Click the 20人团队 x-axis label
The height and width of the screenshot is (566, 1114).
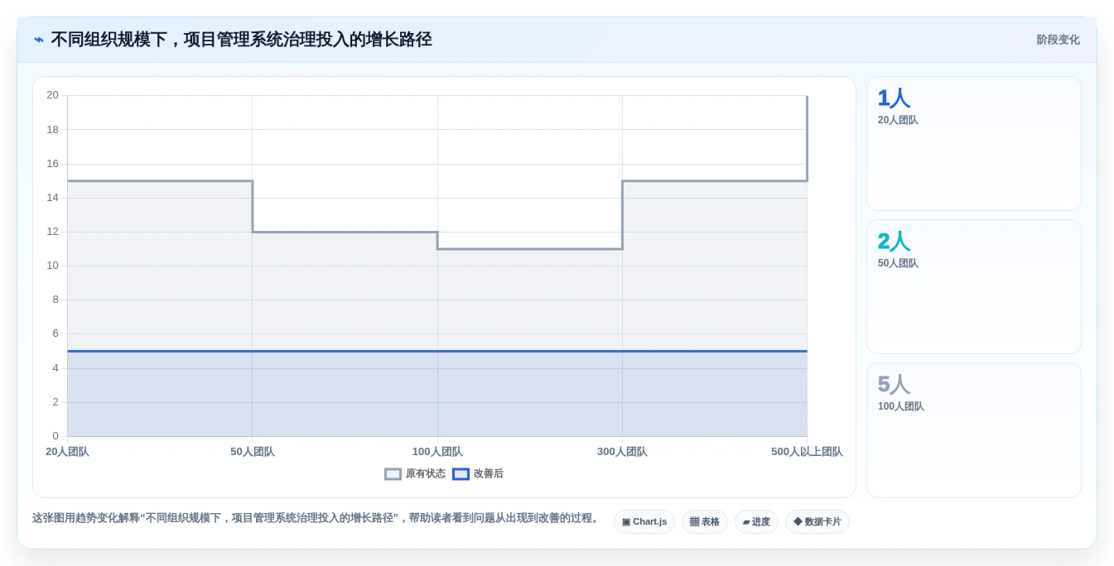(x=67, y=452)
